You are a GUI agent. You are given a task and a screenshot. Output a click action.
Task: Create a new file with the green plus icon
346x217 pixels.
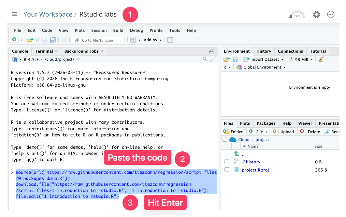point(14,40)
